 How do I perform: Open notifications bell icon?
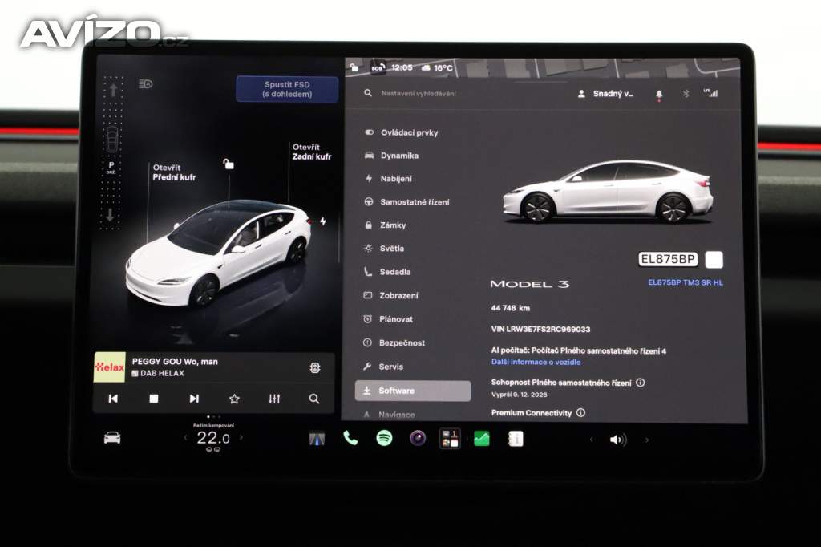tap(659, 95)
